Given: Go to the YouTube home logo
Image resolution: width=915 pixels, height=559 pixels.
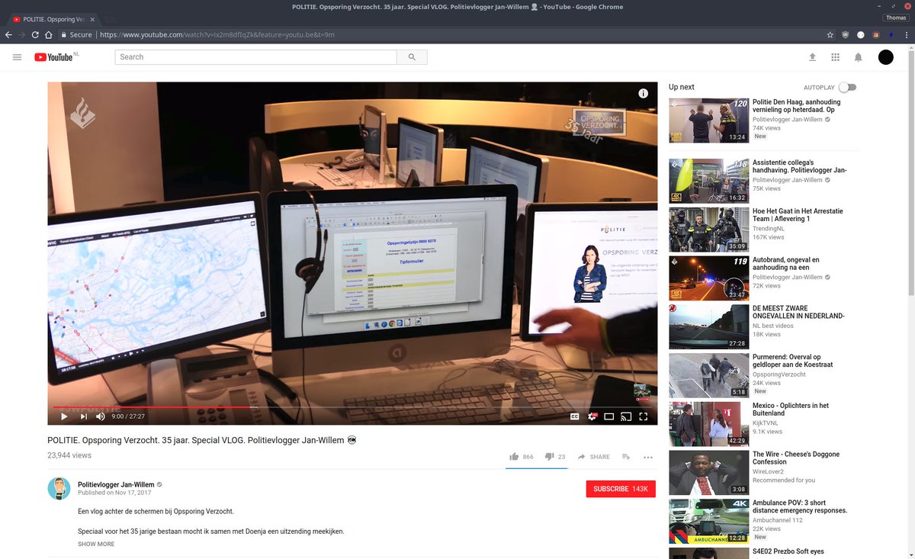Looking at the screenshot, I should [56, 57].
